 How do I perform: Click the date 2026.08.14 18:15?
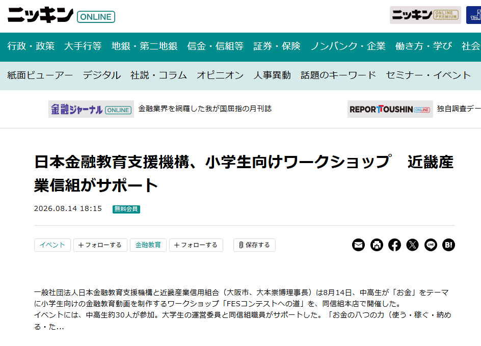tap(68, 208)
